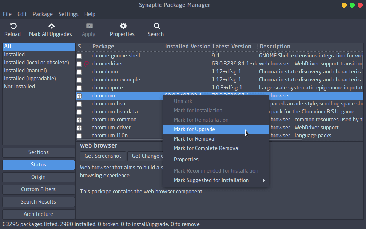Click the Sections filter button
This screenshot has height=229, width=366.
click(39, 153)
